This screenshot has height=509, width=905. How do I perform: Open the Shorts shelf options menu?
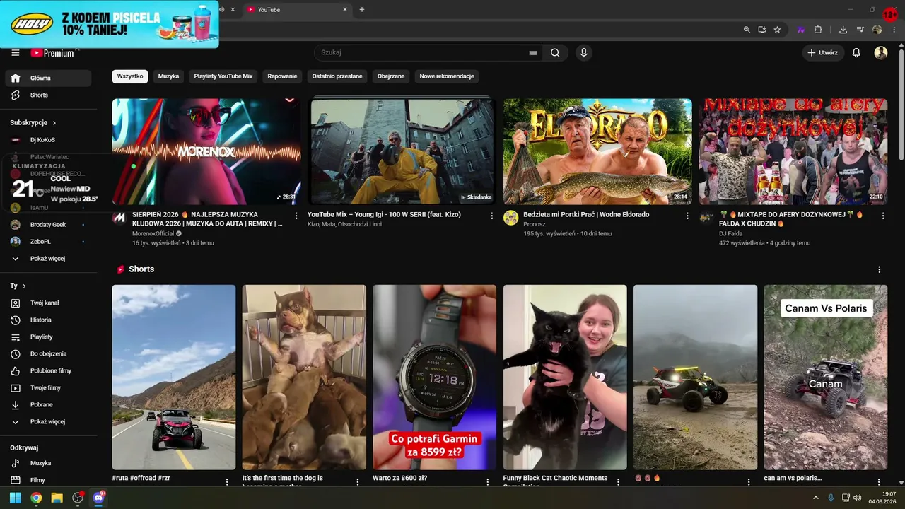point(880,269)
